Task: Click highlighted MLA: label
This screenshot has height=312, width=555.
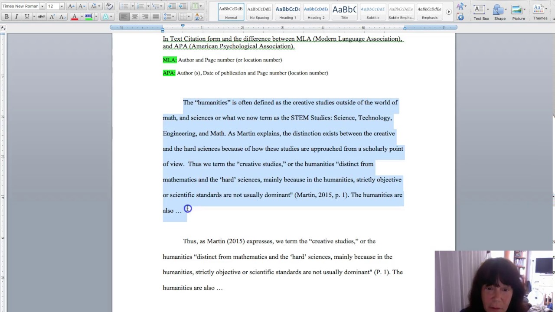Action: [x=170, y=60]
